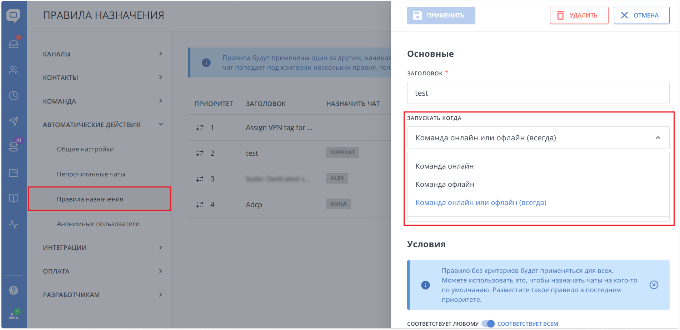Open the inbox icon with red notification badge
Viewport: 680px width, 330px height.
pyautogui.click(x=14, y=44)
